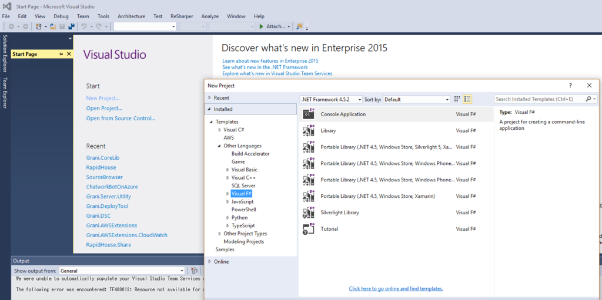This screenshot has width=602, height=300.
Task: Click the Redo toolbar icon
Action: pos(99,26)
